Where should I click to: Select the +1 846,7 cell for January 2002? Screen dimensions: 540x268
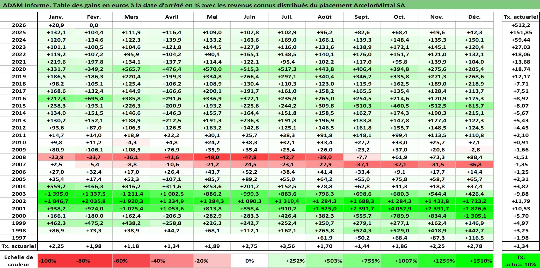coord(56,201)
